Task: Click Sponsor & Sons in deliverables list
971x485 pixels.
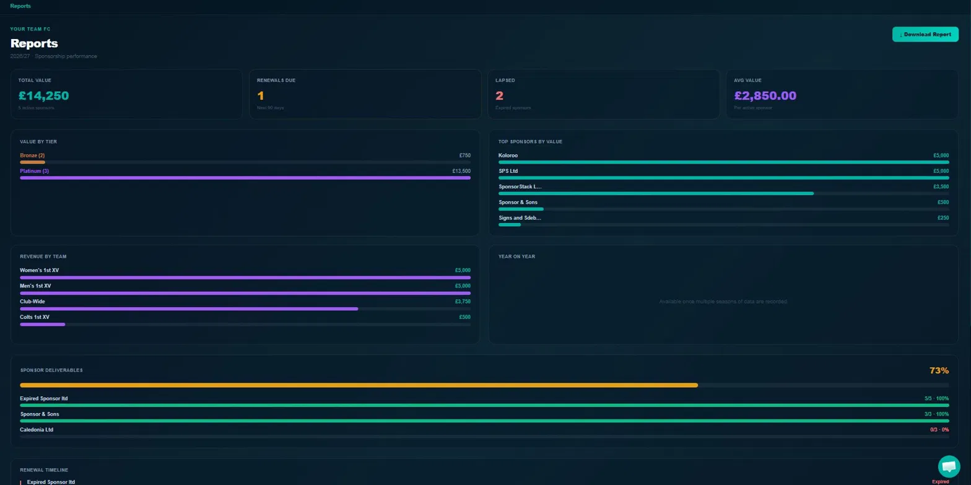Action: click(x=40, y=414)
